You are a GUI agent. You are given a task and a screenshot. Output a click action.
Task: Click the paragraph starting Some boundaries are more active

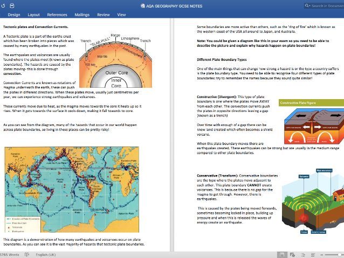coord(266,29)
